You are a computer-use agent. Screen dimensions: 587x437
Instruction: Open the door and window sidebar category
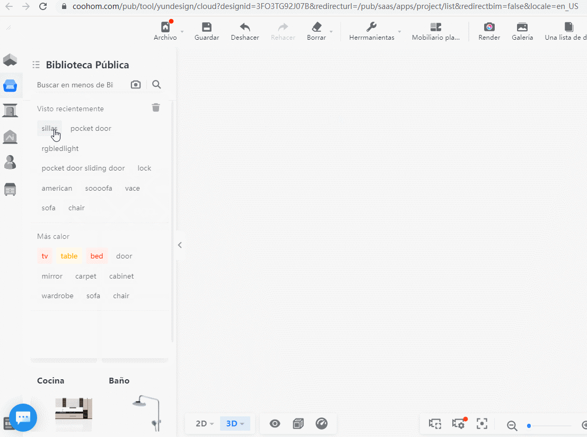[x=10, y=111]
